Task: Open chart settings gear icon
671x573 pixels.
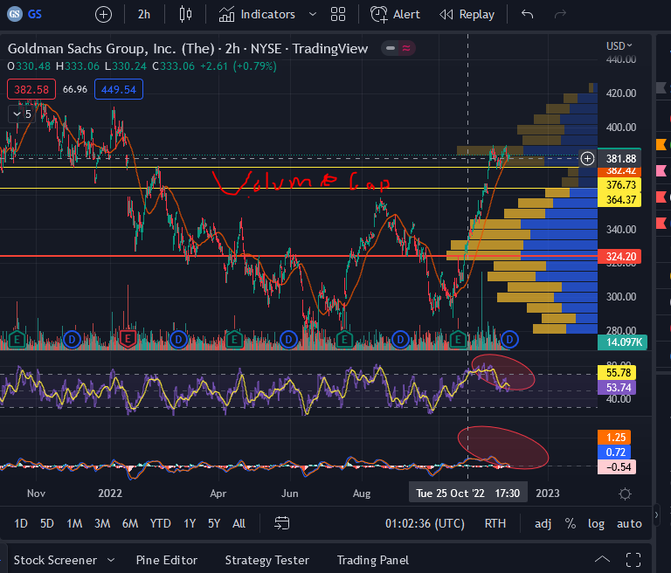Action: coord(625,494)
